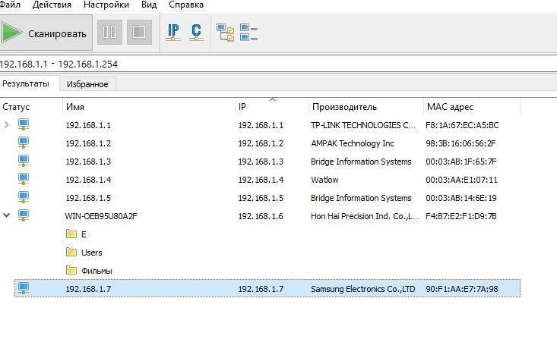Open the Действия menu
Viewport: 557px width, 339px height.
coord(52,5)
